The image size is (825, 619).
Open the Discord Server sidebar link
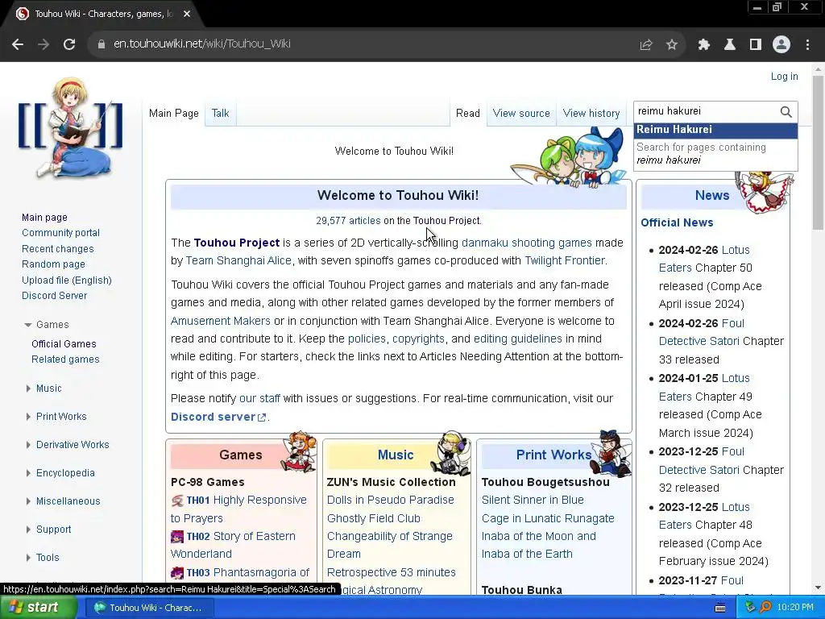pyautogui.click(x=54, y=296)
